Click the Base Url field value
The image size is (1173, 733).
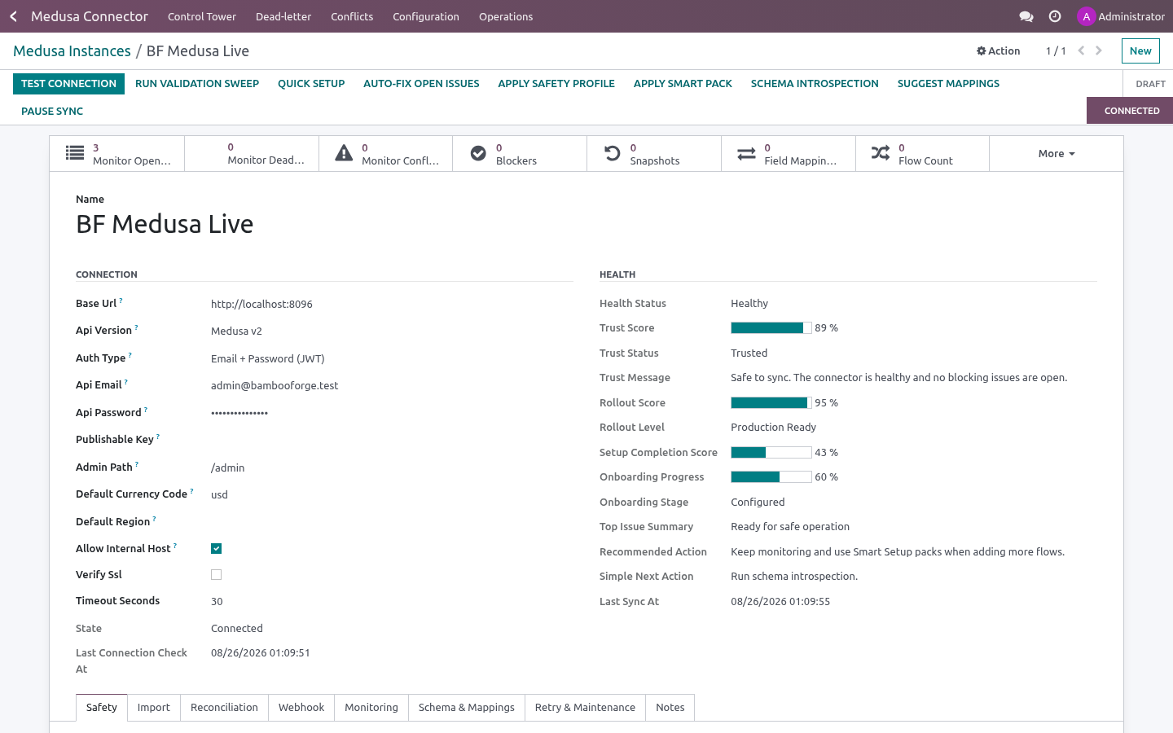pyautogui.click(x=261, y=305)
